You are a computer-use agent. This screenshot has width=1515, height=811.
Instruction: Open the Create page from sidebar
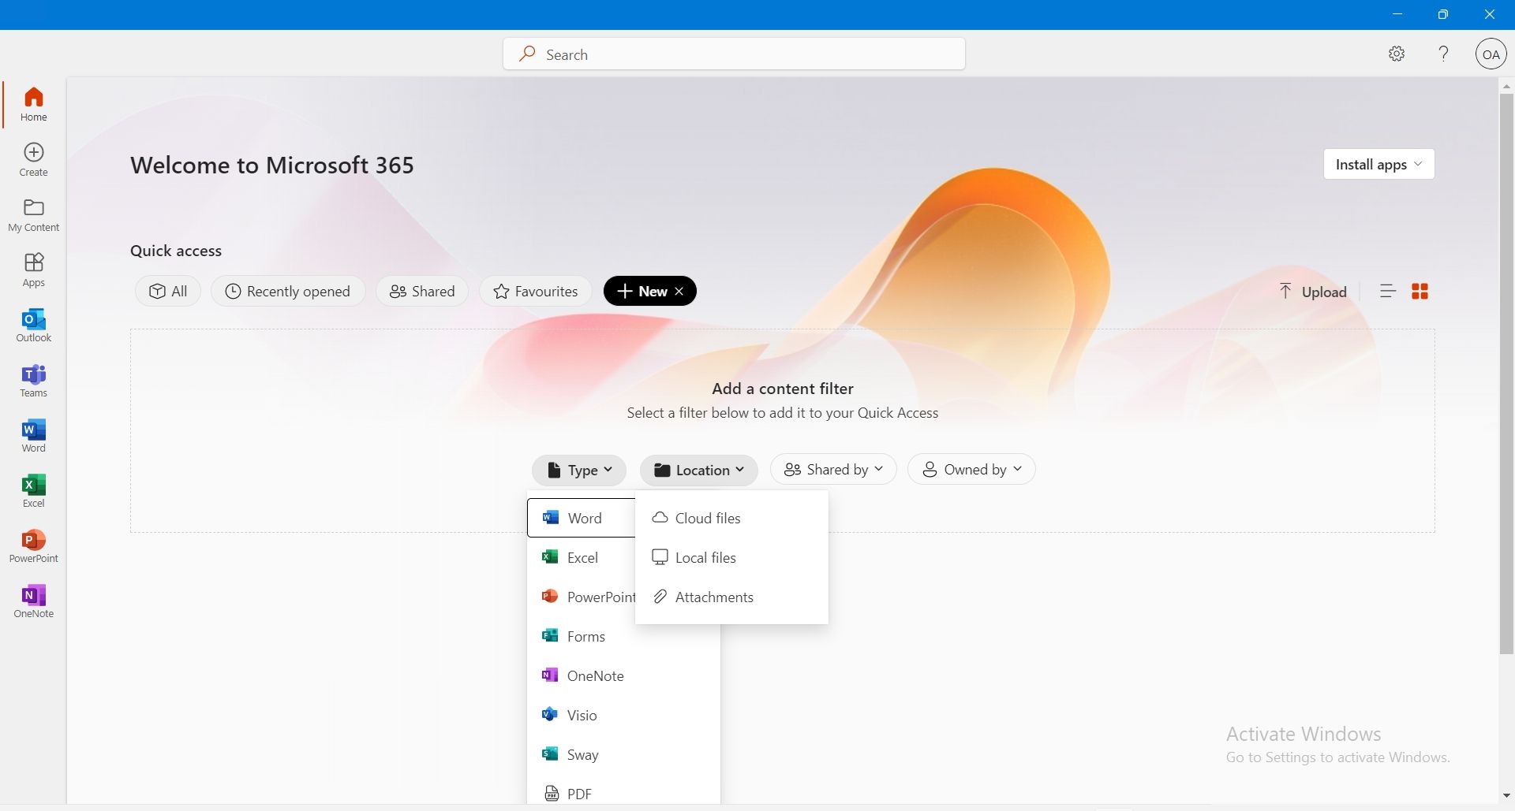pos(34,159)
